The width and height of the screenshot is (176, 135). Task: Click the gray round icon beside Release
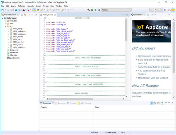[x=99, y=10]
